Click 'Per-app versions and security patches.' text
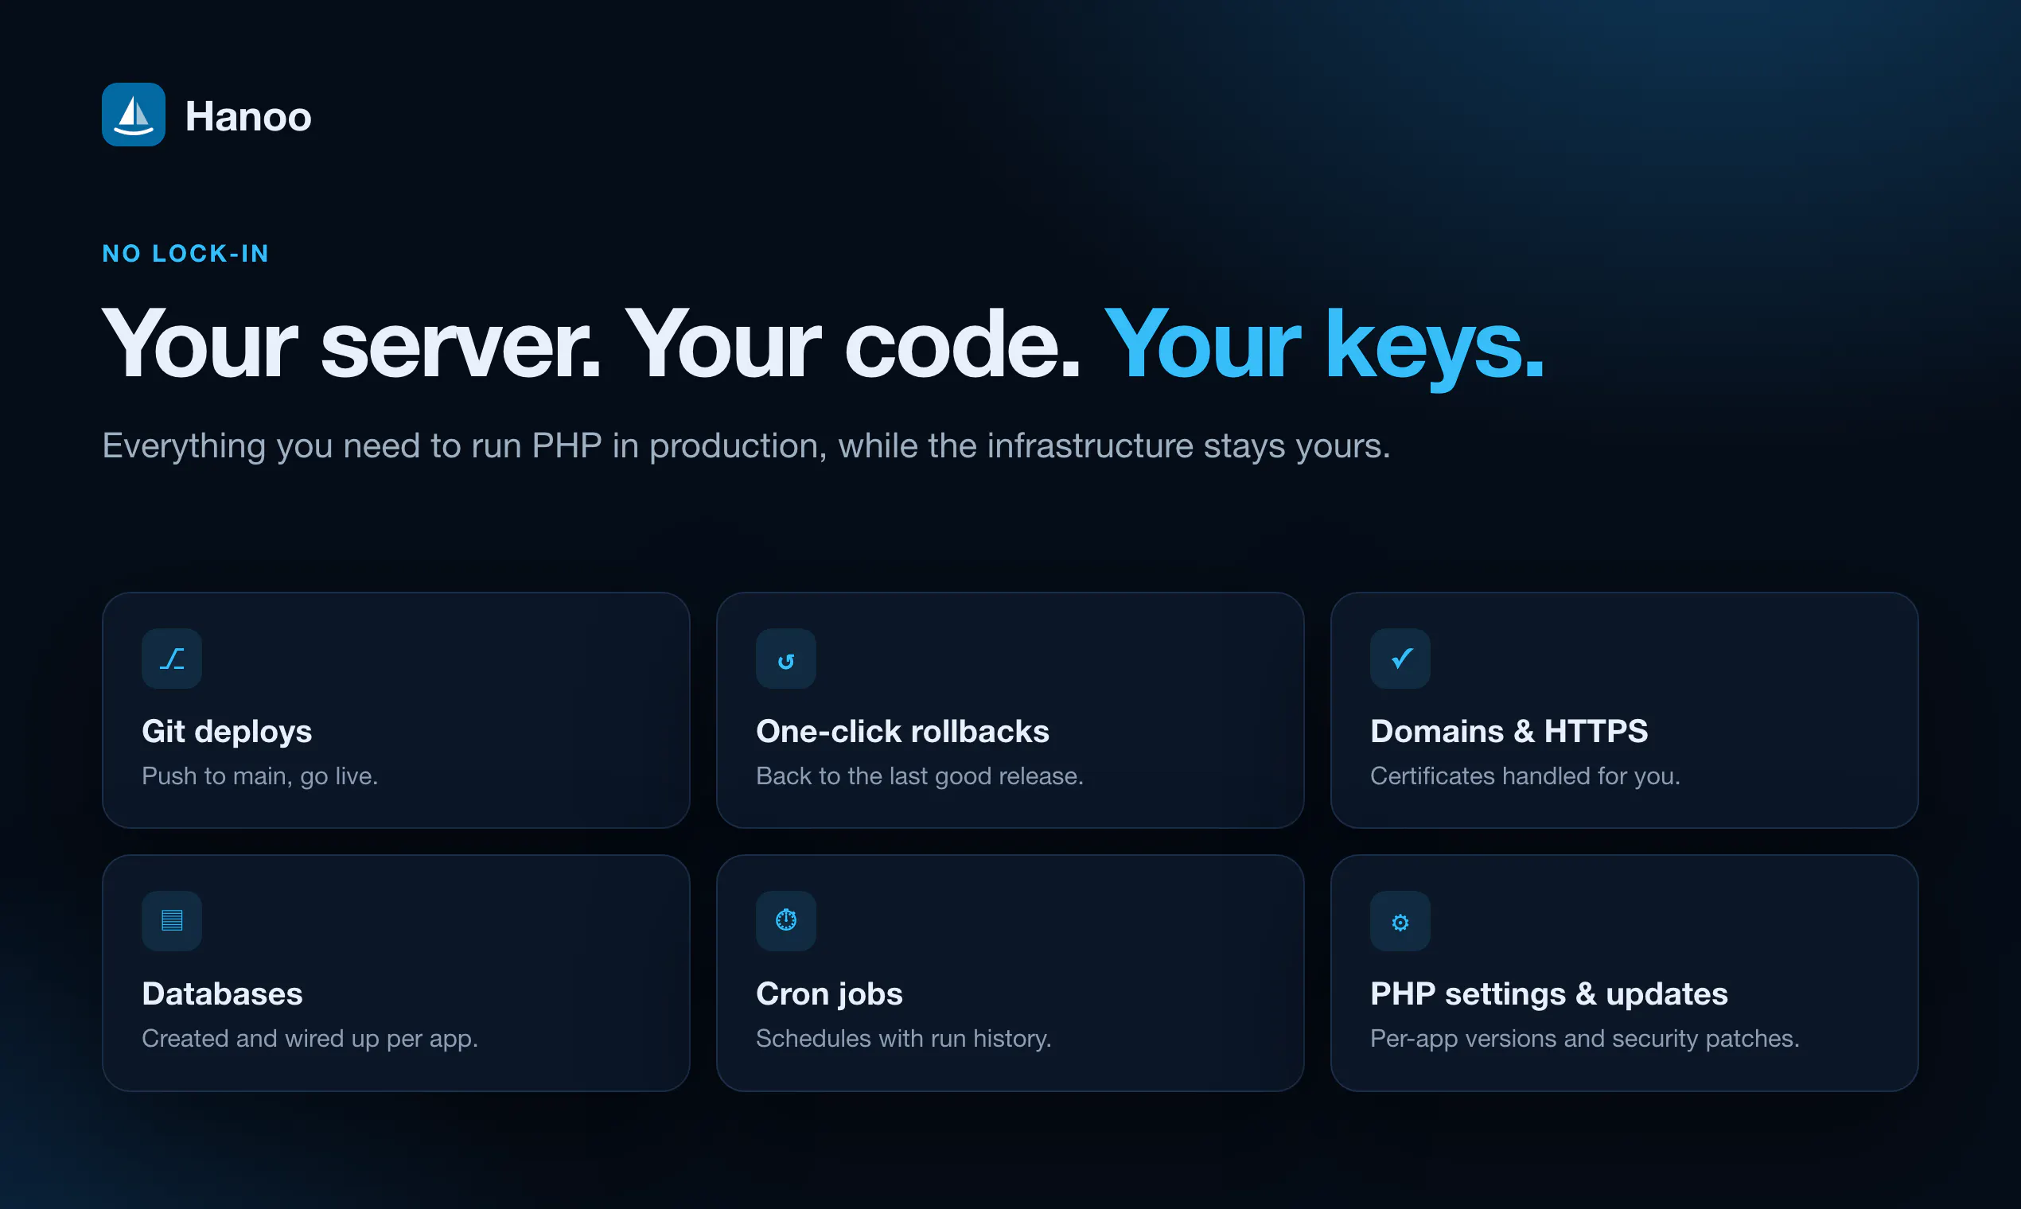 tap(1584, 1038)
